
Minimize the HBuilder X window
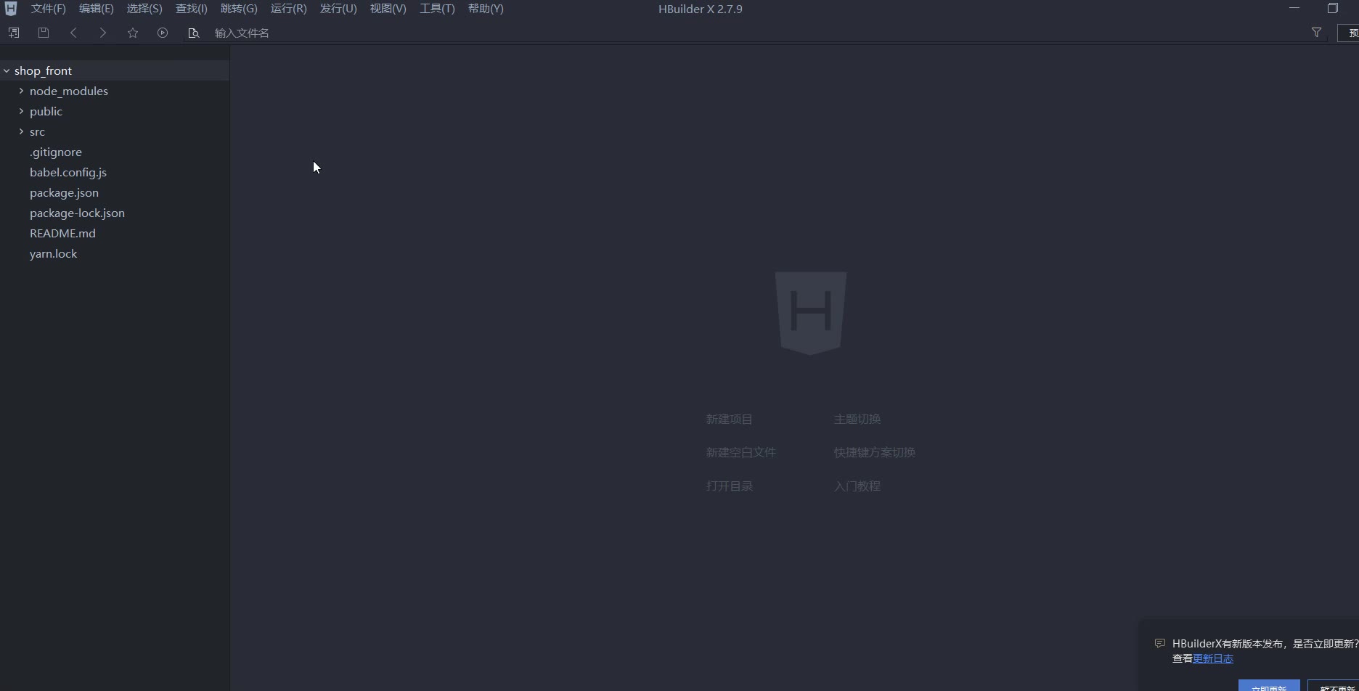tap(1294, 8)
